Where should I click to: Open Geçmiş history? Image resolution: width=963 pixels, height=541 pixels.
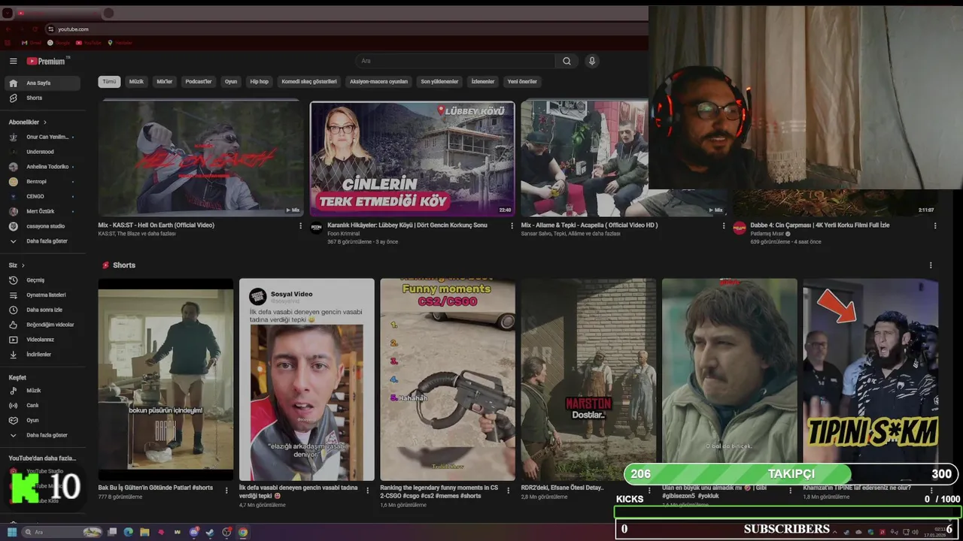coord(42,280)
